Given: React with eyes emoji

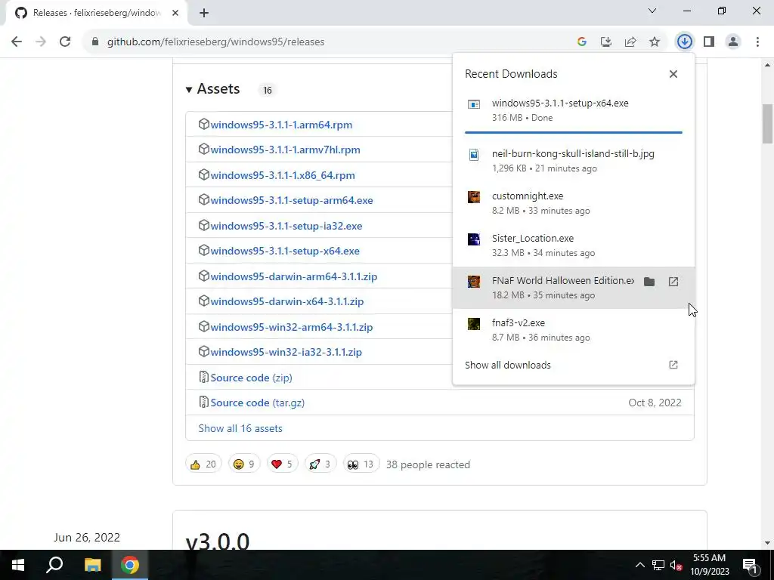Looking at the screenshot, I should [361, 464].
